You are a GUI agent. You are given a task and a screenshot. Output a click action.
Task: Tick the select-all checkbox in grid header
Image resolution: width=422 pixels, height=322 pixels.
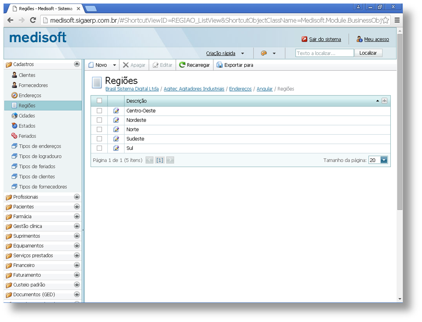[x=99, y=101]
